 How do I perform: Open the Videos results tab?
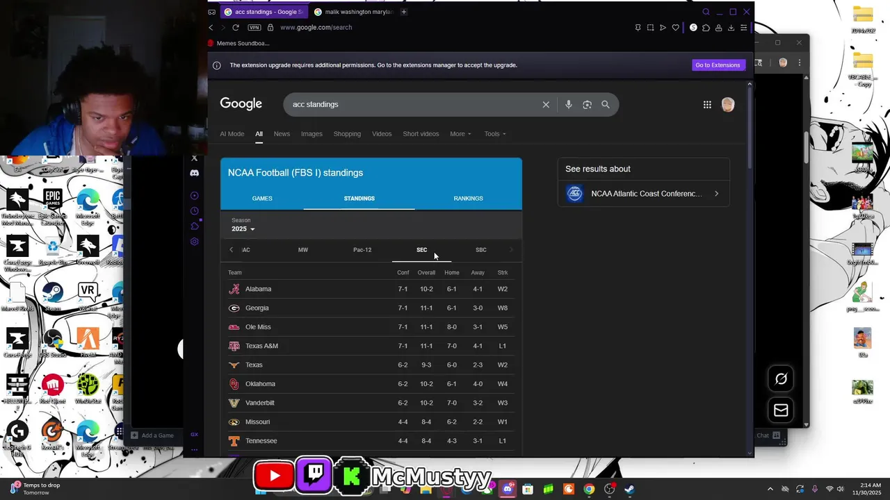tap(382, 133)
